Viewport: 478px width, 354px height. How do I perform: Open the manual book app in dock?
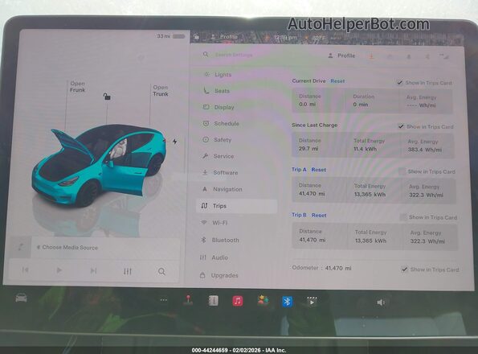pos(213,301)
